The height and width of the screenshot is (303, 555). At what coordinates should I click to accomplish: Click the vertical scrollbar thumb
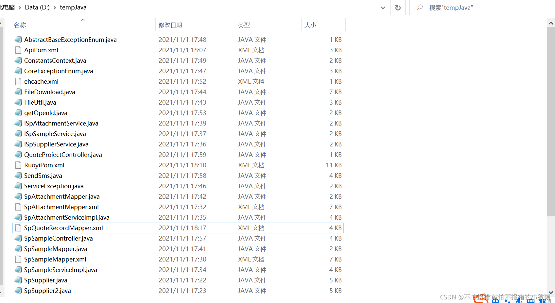pyautogui.click(x=551, y=122)
